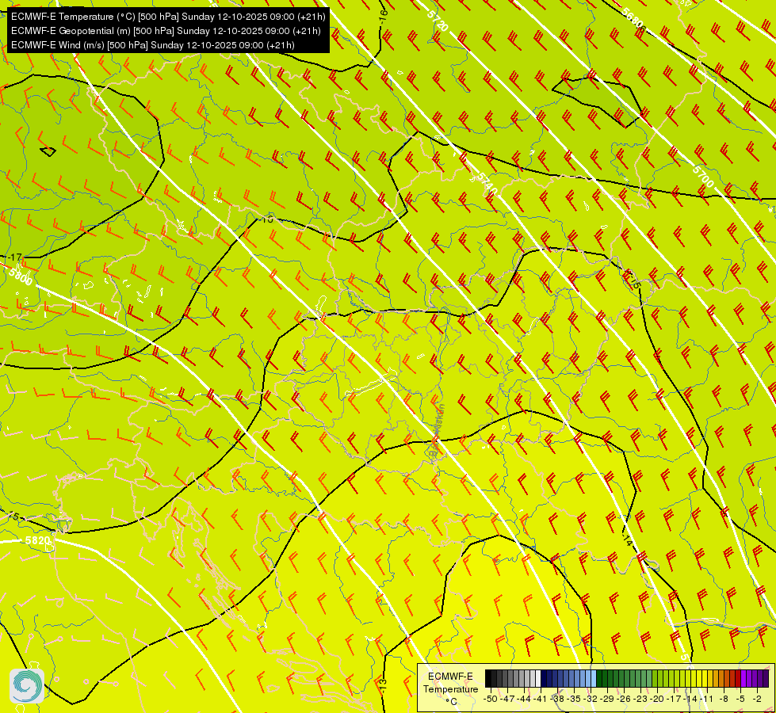Click the -38 value in the colour legend

click(557, 700)
